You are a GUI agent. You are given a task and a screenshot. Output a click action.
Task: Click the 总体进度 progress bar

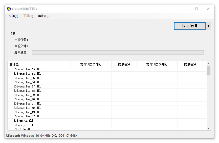click(118, 53)
